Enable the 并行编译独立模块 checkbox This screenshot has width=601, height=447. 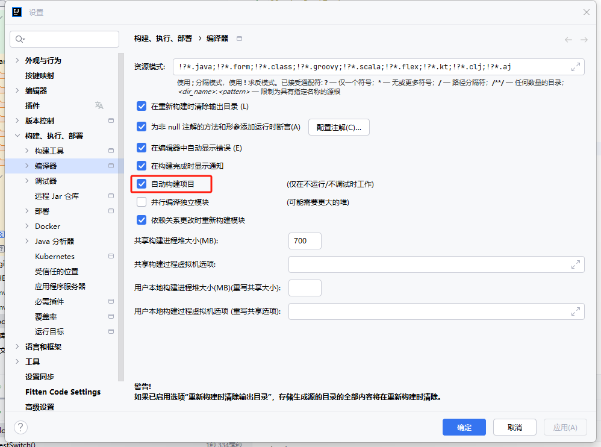coord(142,202)
